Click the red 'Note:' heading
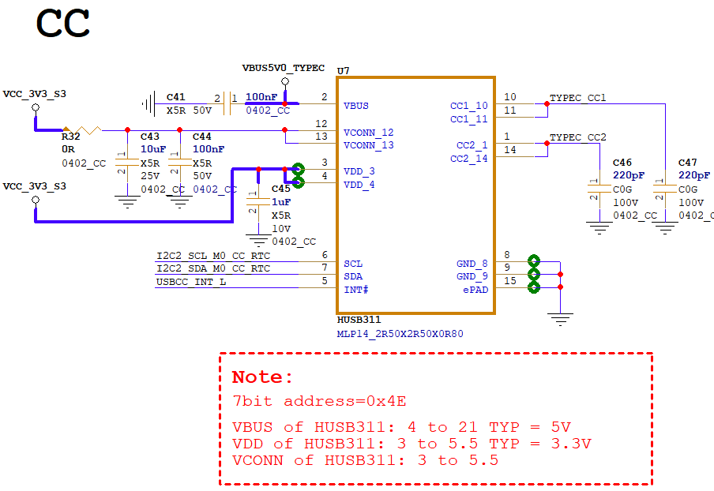 coord(262,377)
